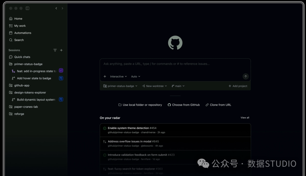Click the blue status badge for hover state session
The image size is (306, 176).
(61, 78)
